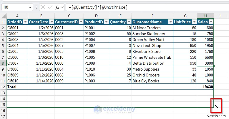229x119 pixels.
Task: Click the Delta Distribution cell
Action: pos(152,63)
